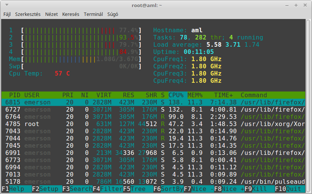Minimize the root@aml terminal window
312x194 pixels.
[x=287, y=6]
